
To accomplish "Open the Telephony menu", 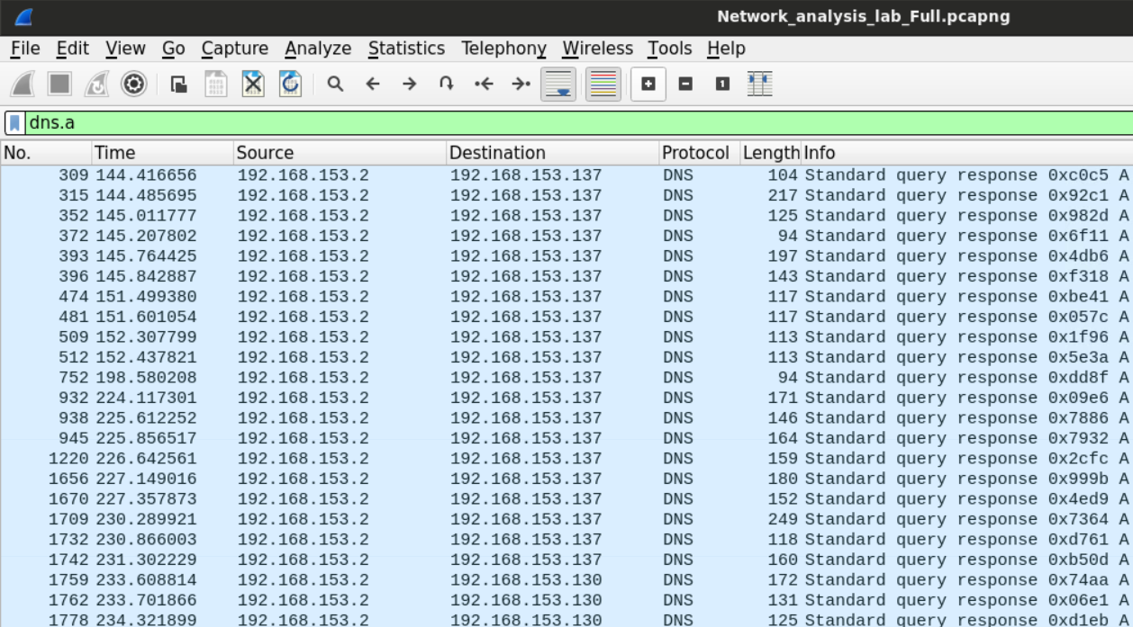I will pos(503,49).
